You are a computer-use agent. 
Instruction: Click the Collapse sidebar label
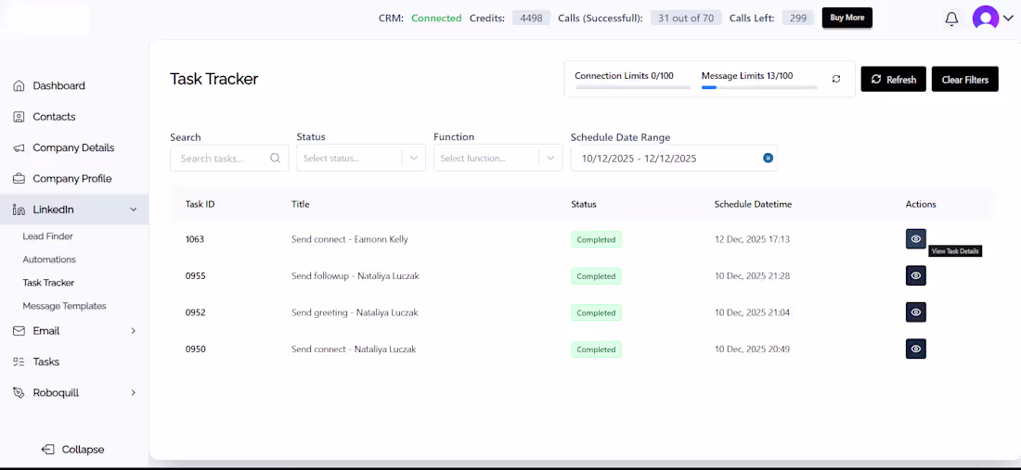83,450
